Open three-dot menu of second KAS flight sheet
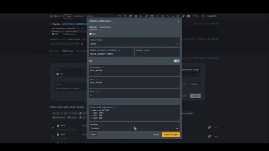The width and height of the screenshot is (269, 151). pyautogui.click(x=216, y=136)
